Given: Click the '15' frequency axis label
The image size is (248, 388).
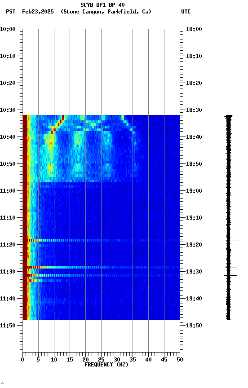Looking at the screenshot, I should pos(70,360).
